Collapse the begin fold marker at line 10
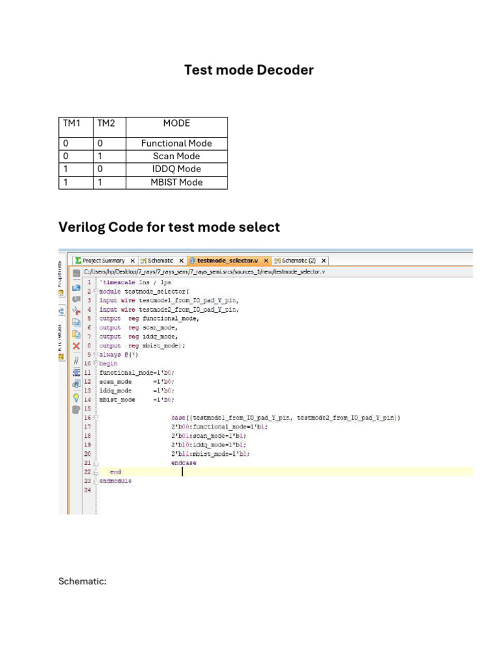 (x=96, y=364)
